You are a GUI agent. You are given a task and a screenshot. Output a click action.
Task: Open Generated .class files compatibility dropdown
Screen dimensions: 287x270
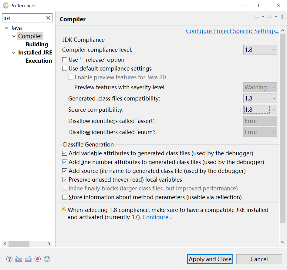[260, 98]
